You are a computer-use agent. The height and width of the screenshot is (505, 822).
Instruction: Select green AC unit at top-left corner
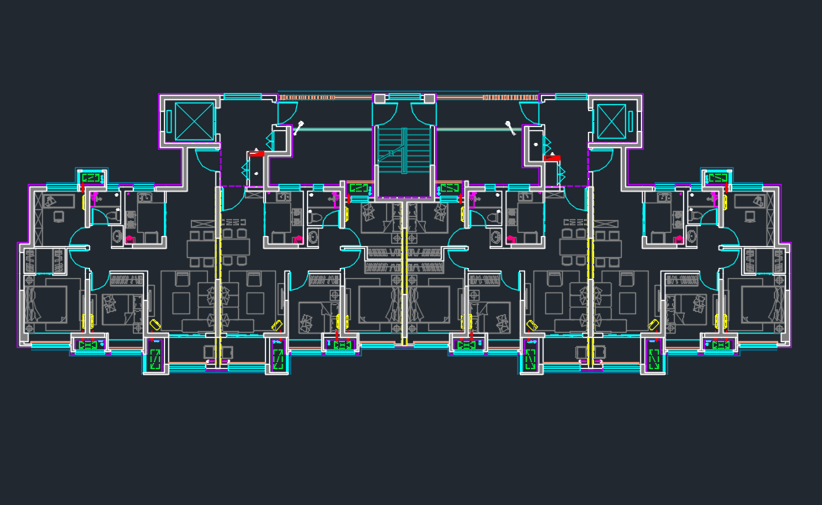91,178
